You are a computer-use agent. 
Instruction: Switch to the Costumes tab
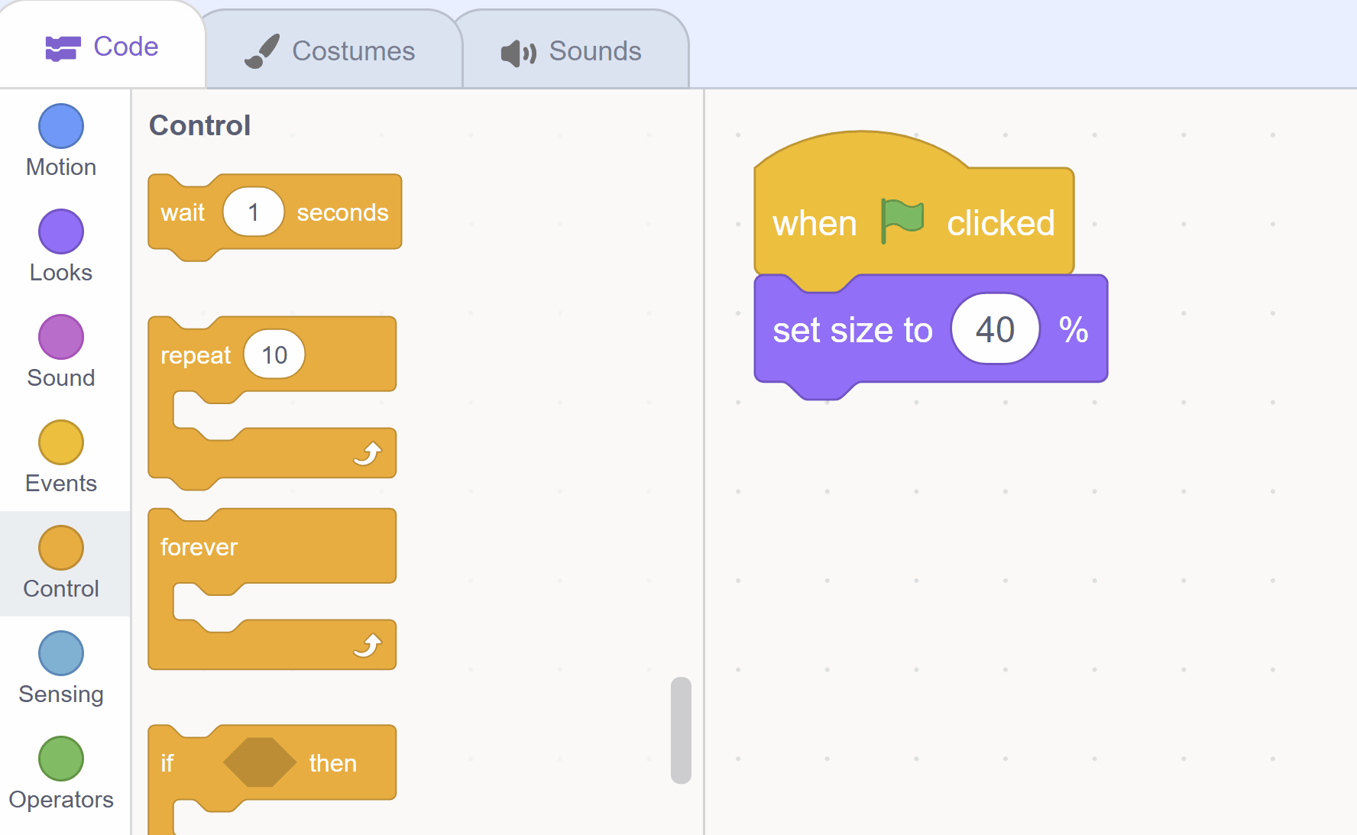pyautogui.click(x=331, y=51)
